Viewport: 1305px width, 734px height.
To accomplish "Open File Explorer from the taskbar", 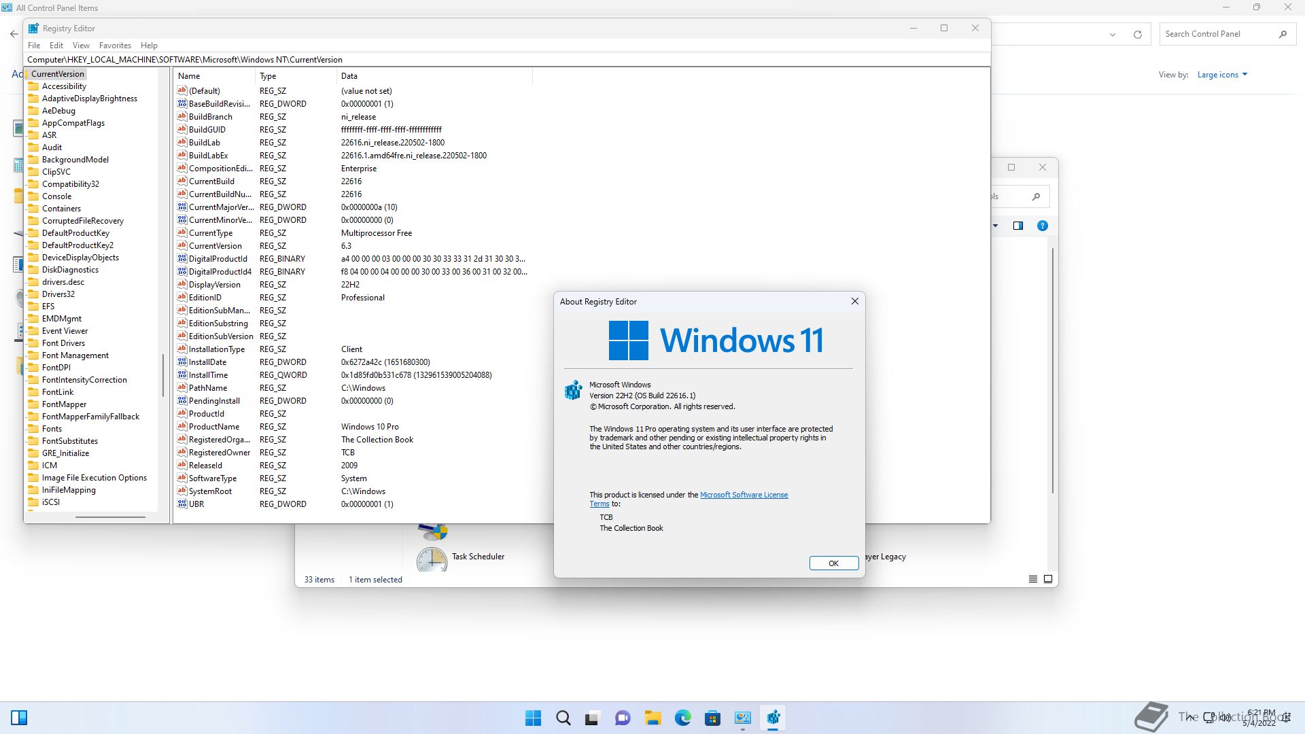I will click(x=652, y=718).
